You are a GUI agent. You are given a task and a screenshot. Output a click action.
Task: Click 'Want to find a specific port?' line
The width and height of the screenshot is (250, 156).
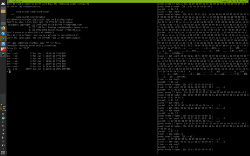pyautogui.click(x=48, y=4)
